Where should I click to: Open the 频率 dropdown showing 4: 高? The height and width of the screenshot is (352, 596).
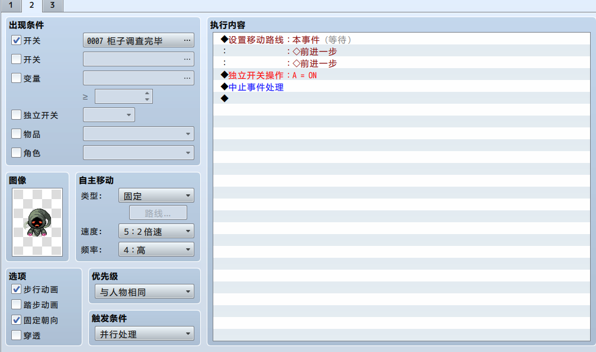click(x=156, y=249)
